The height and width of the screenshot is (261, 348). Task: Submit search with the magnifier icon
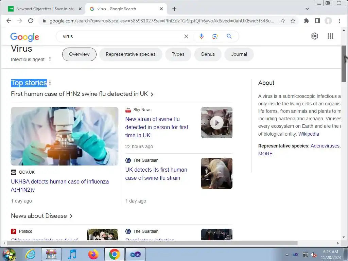(229, 36)
